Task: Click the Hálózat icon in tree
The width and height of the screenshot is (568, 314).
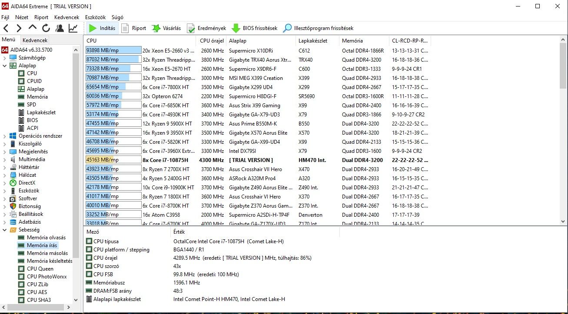Action: (13, 175)
